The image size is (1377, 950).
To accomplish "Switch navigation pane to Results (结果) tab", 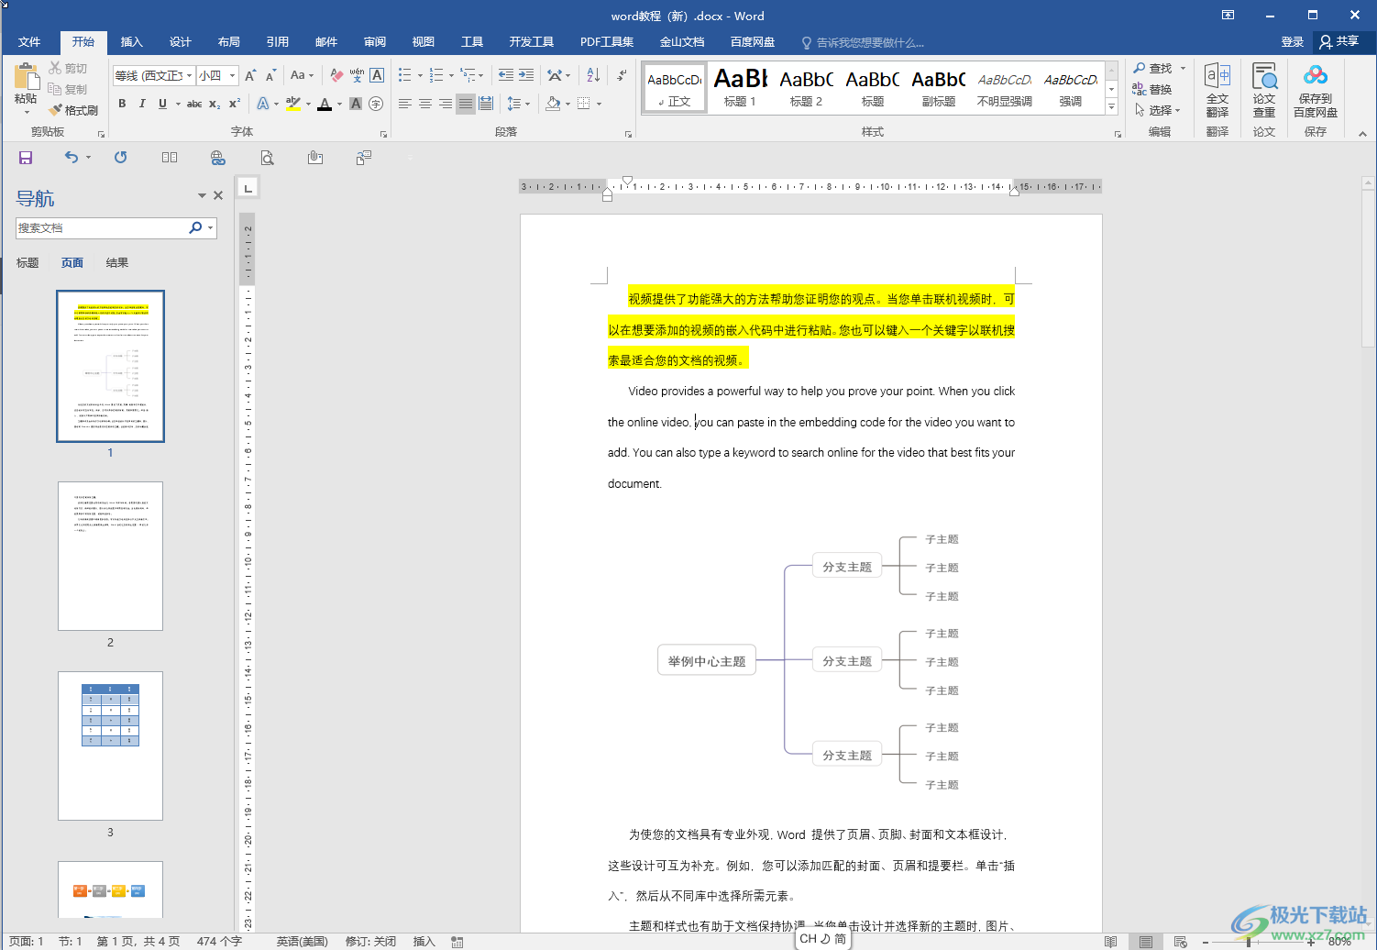I will (x=117, y=263).
